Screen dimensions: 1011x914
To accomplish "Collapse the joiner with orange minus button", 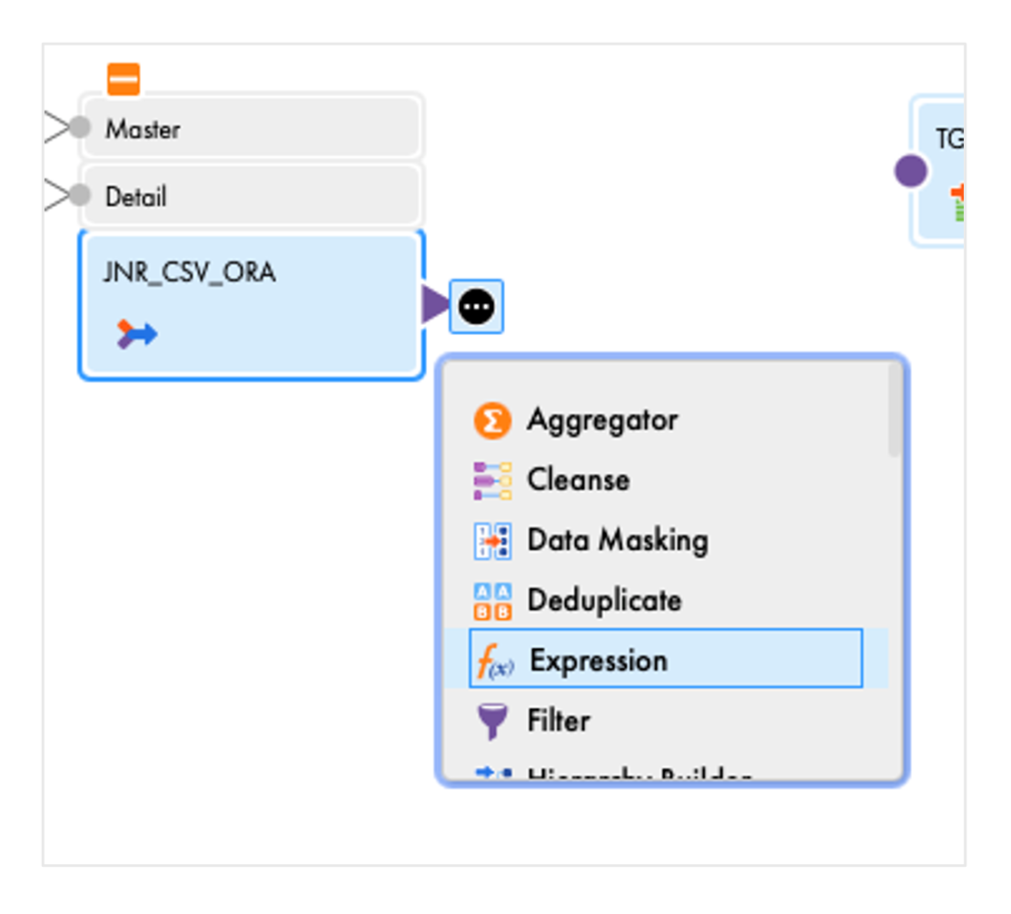I will 124,79.
